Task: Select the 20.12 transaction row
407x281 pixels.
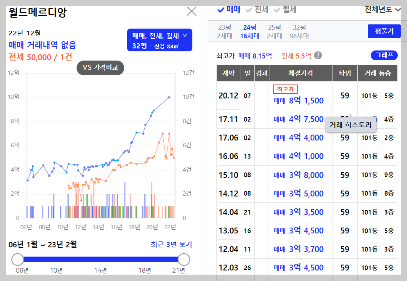Action: (229, 95)
